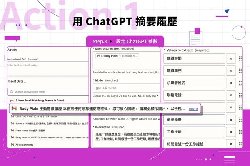250x166 pixels.
Task: Remove the 求職者姓名 extract value
Action: click(231, 83)
